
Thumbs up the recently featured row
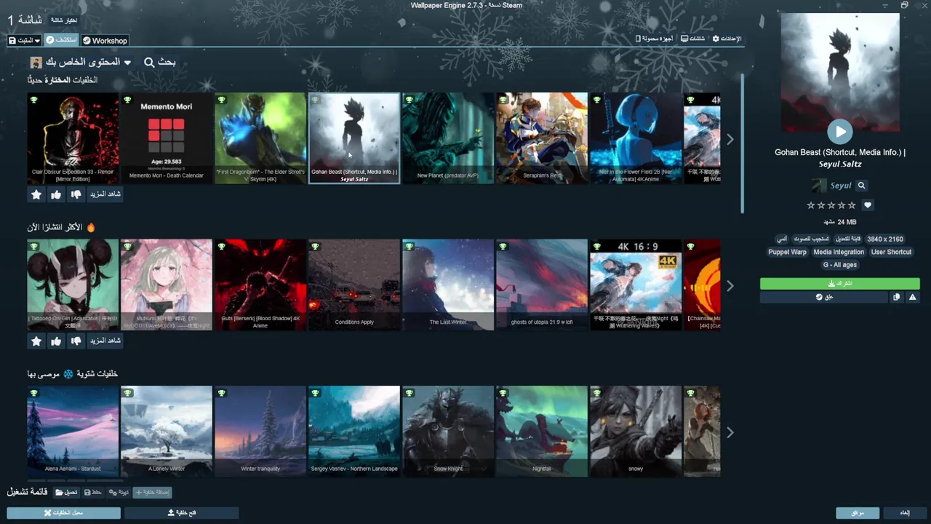56,194
